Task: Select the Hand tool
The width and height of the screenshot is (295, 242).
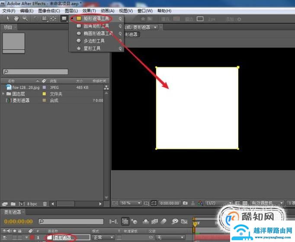Action: [x=16, y=19]
